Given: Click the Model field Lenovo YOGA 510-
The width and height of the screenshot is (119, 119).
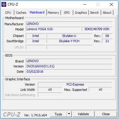Looking at the screenshot, I should 53,29.
